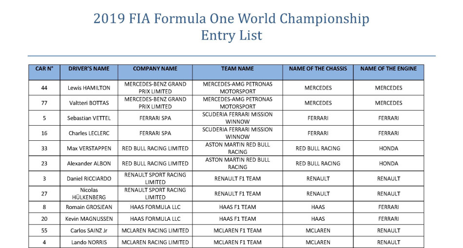
Task: Select the Kevin MAGNUSSEN driver cell
Action: point(89,219)
